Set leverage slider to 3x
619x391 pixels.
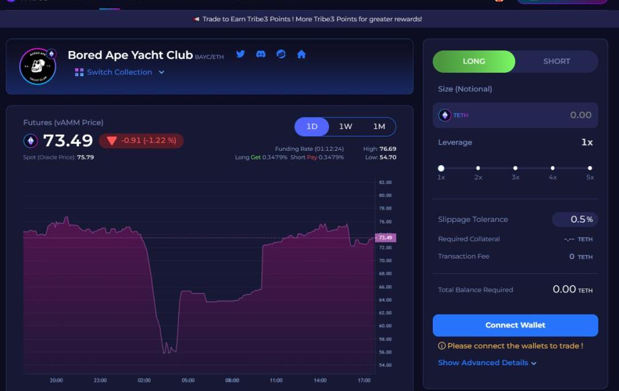coord(515,168)
